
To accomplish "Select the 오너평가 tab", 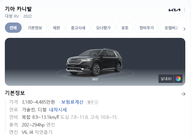I will coord(103,28).
